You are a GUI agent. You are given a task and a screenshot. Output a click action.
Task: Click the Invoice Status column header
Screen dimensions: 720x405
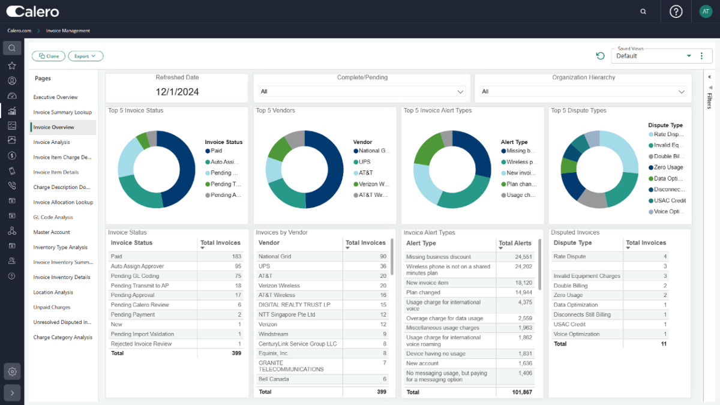131,243
